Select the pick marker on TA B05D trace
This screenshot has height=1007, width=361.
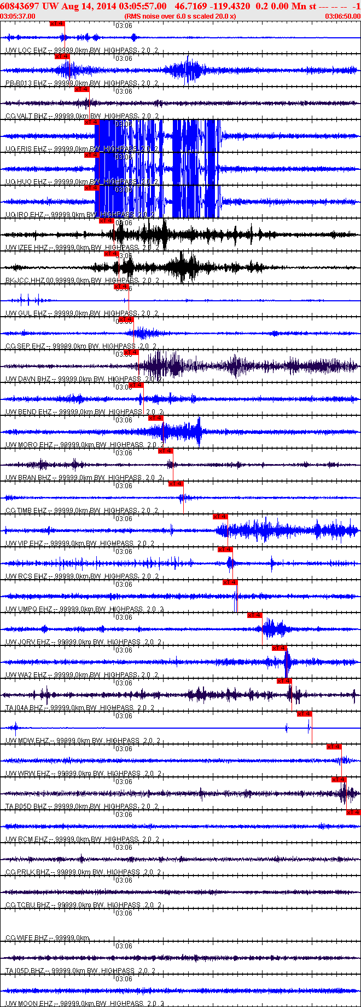[x=339, y=780]
